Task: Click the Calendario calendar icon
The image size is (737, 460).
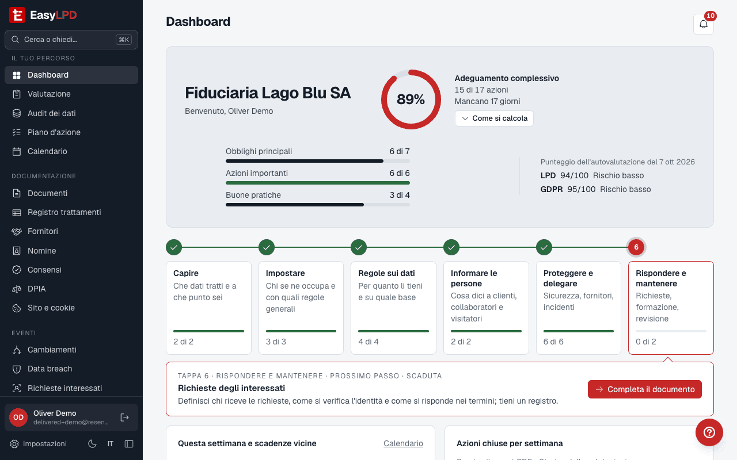Action: point(17,151)
